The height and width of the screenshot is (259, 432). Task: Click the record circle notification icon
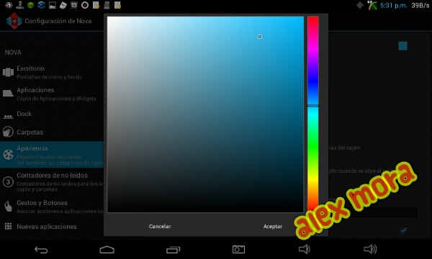click(85, 5)
